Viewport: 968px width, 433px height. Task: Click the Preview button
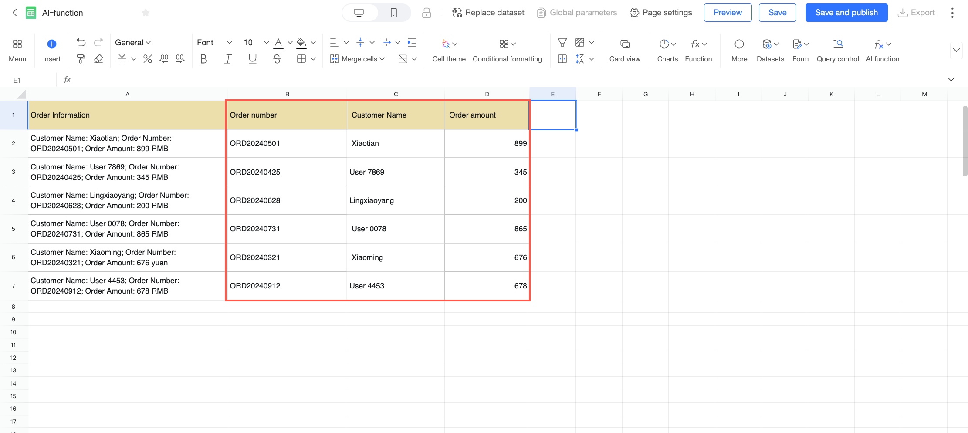click(x=728, y=13)
